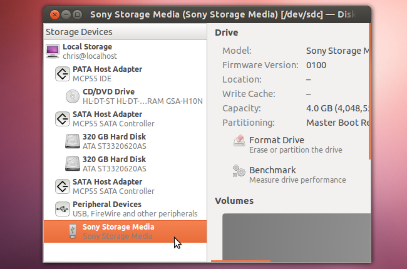Select Local Storage chris@localhost entry

coord(88,51)
